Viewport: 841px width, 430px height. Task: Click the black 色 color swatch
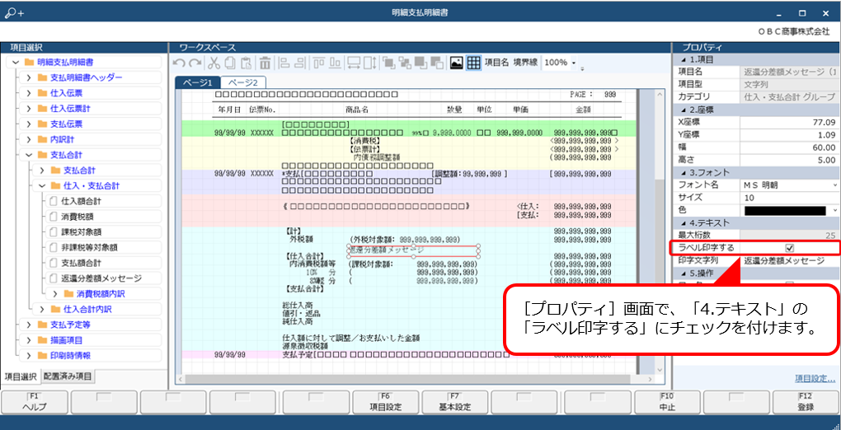pos(785,210)
